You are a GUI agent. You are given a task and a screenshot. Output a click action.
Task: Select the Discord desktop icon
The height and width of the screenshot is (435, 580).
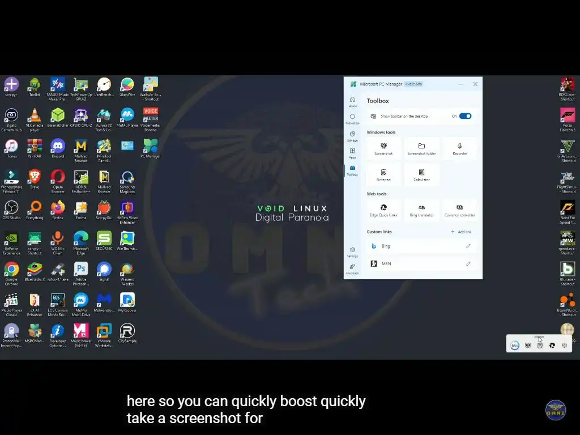click(x=58, y=148)
